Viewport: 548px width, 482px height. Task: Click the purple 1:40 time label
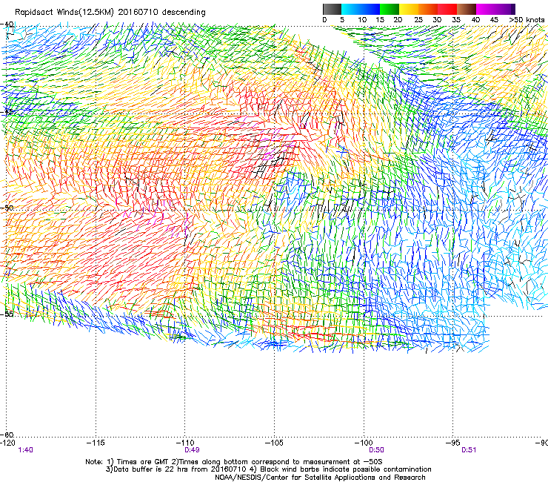25,450
